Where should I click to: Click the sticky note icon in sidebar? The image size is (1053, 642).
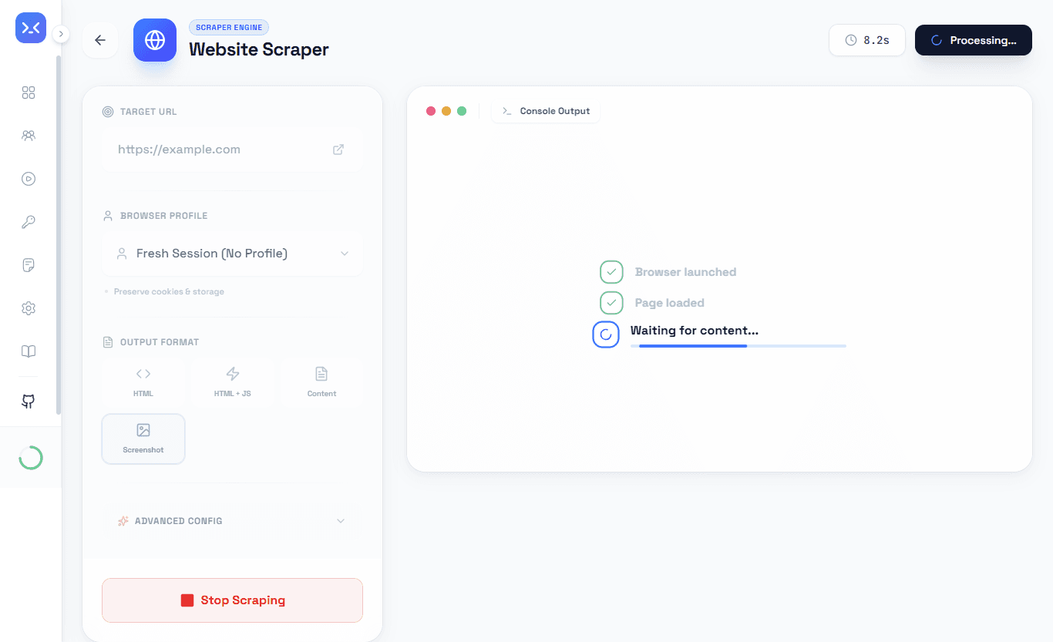point(29,265)
